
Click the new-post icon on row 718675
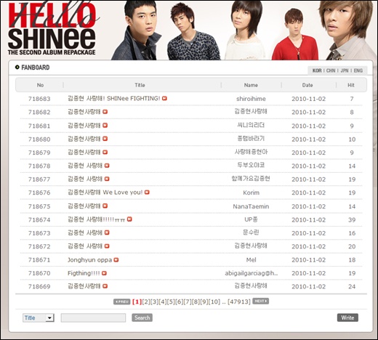point(105,206)
